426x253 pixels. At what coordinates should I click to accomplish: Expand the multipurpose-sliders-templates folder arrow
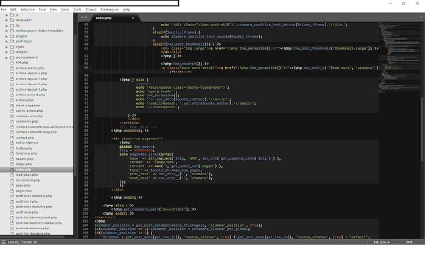coord(7,30)
